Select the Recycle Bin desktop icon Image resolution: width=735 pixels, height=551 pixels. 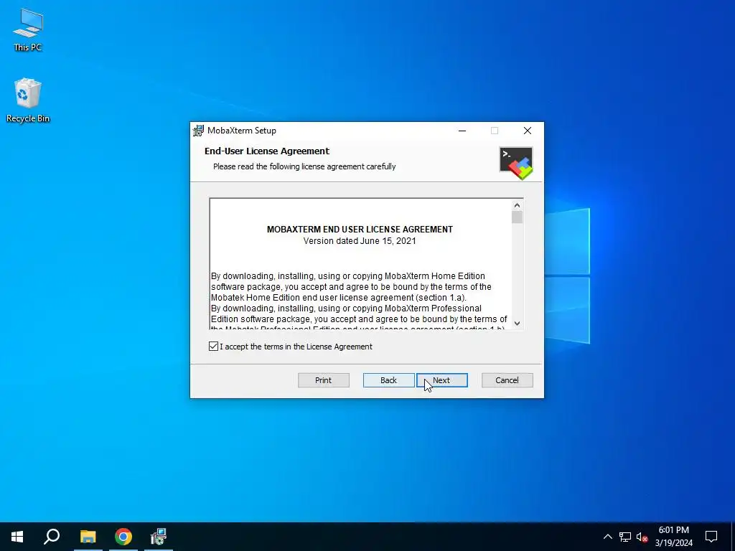click(x=28, y=100)
